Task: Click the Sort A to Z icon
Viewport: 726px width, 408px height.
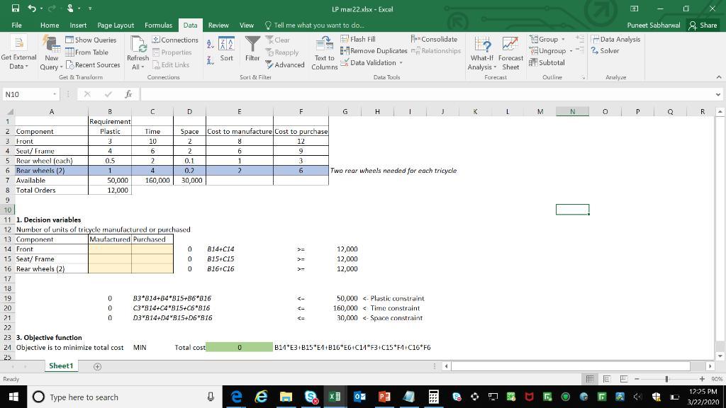Action: (211, 44)
